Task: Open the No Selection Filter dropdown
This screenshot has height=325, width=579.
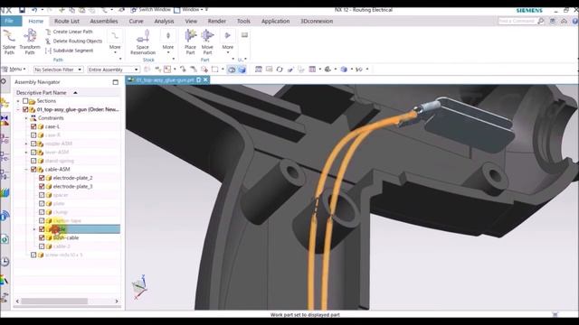Action: pos(58,70)
